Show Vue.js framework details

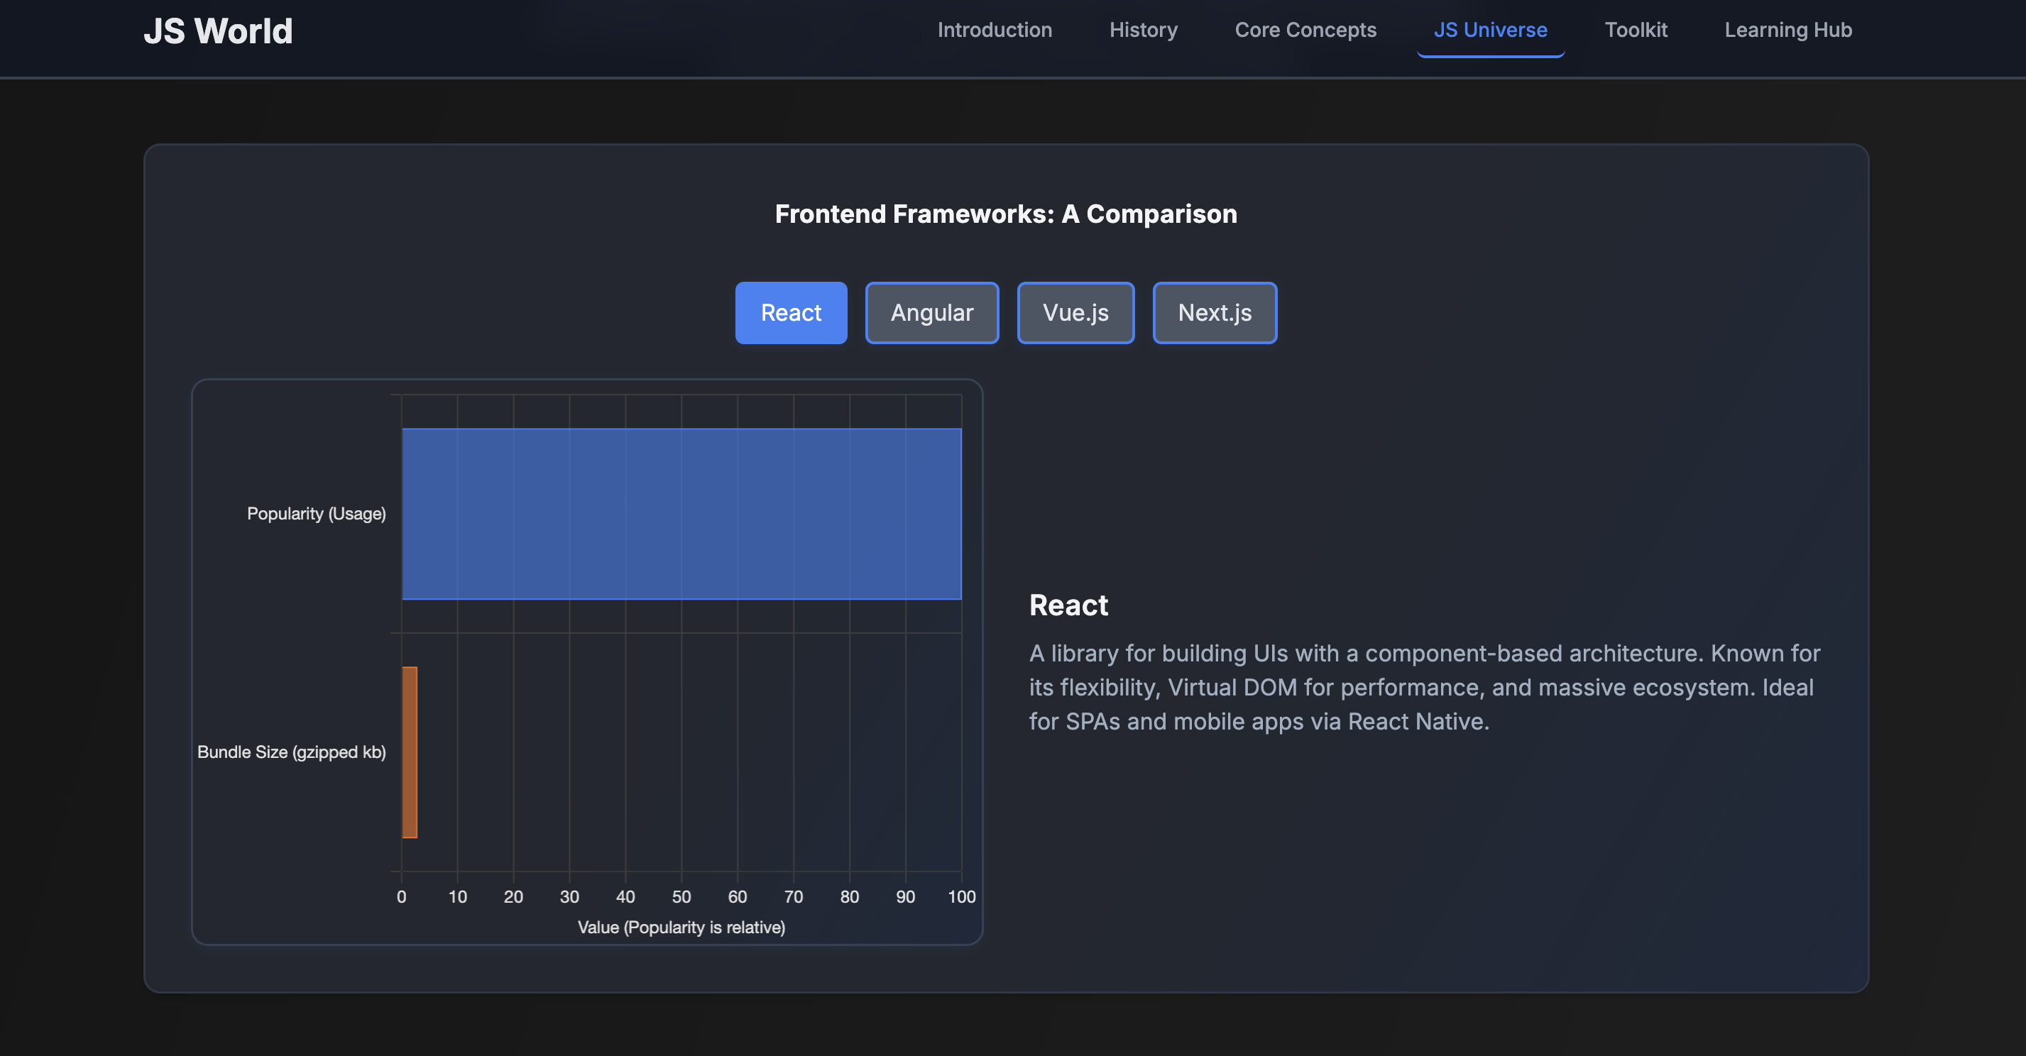[x=1075, y=313]
